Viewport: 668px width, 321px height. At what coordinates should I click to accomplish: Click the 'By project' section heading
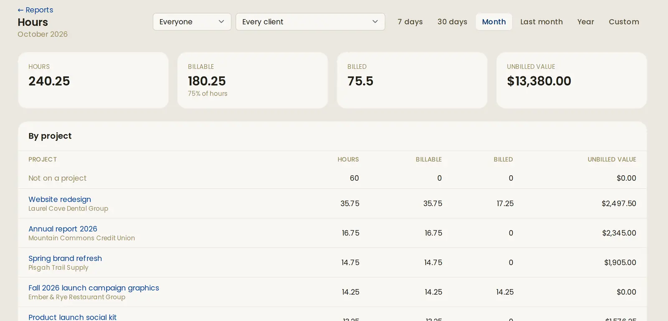pyautogui.click(x=50, y=136)
